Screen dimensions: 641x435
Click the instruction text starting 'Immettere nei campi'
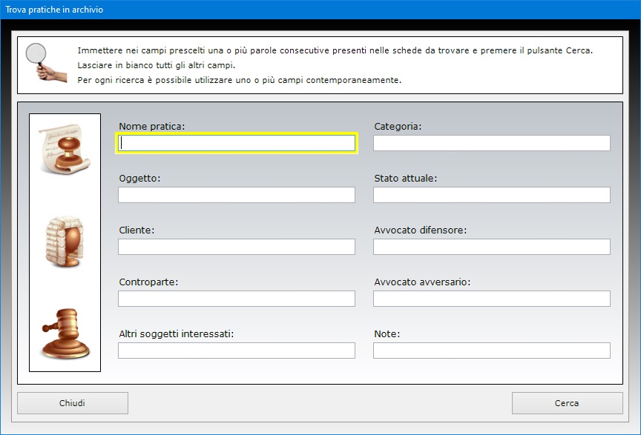pyautogui.click(x=335, y=50)
